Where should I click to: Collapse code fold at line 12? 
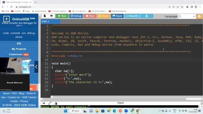coord(49,67)
